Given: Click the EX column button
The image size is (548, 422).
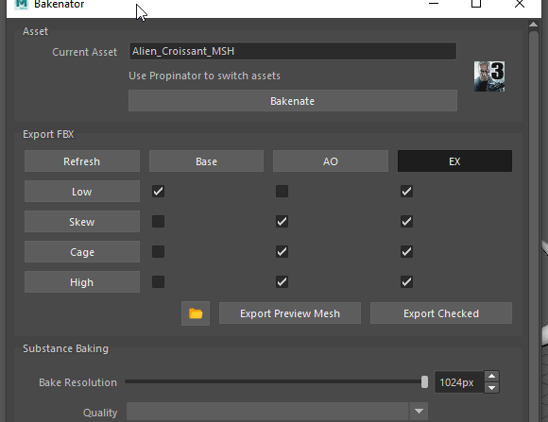Looking at the screenshot, I should tap(454, 161).
